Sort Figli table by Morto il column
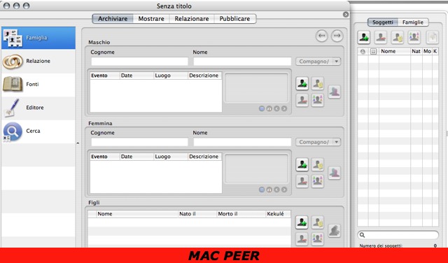 (241, 214)
